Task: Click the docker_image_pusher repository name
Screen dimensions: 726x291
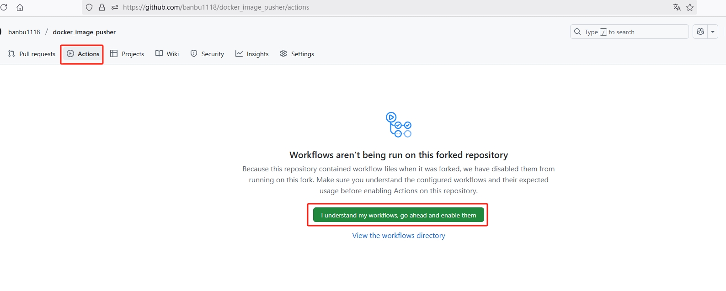Action: click(84, 32)
